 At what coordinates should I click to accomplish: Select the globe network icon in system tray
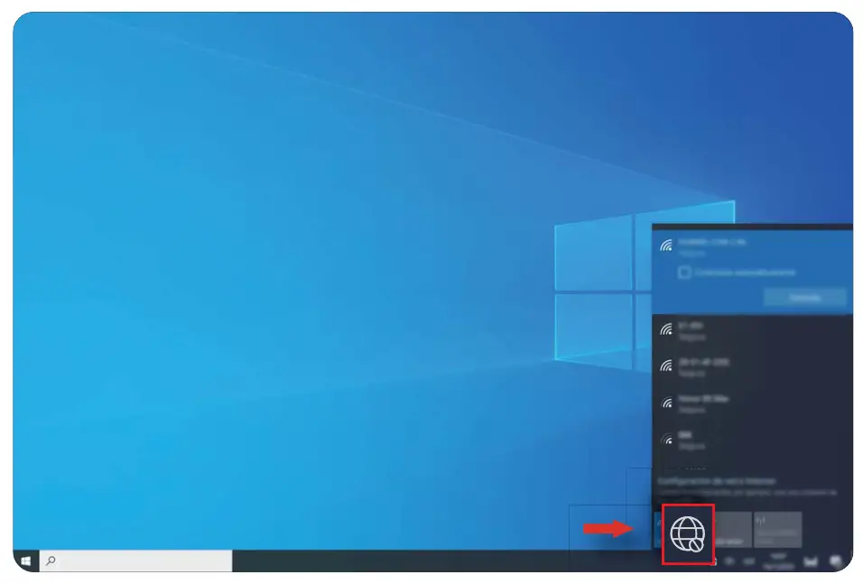(x=689, y=533)
